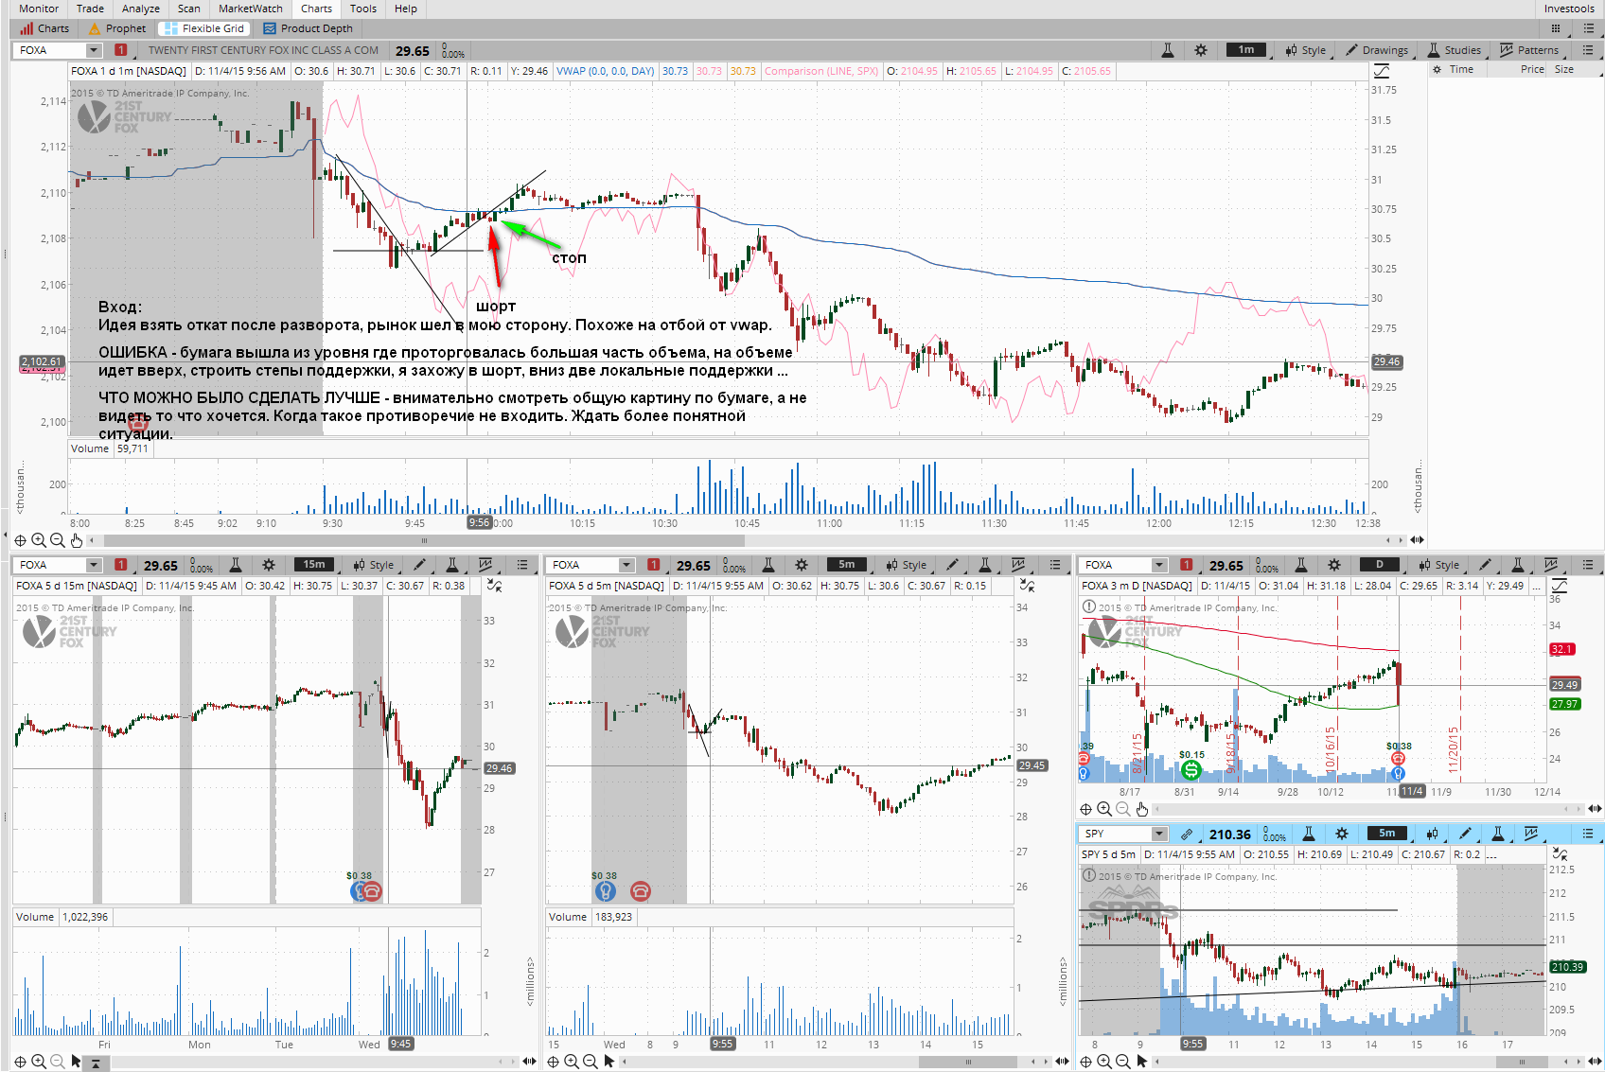The width and height of the screenshot is (1605, 1072).
Task: Open the Drawings menu of the main chart
Action: pos(1376,50)
